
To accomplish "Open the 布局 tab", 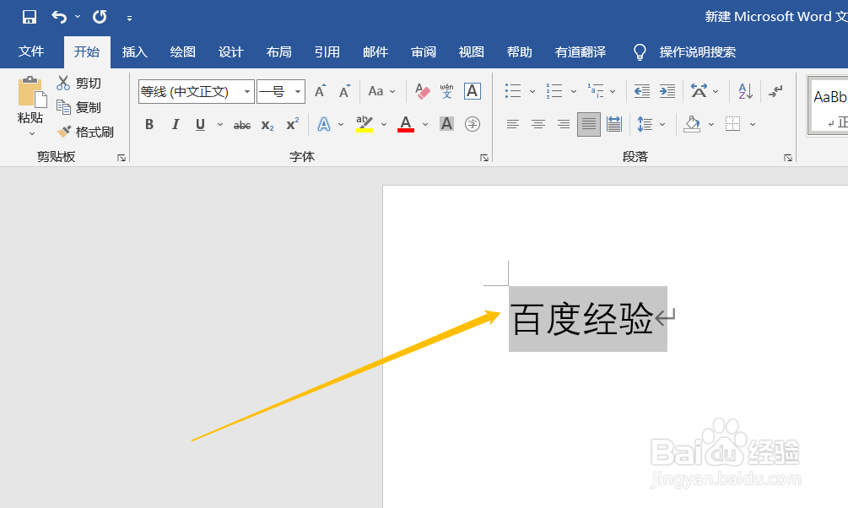I will click(x=279, y=52).
